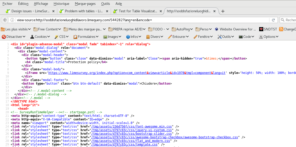Click the reload page icon
Viewport: 296px width, 147px height.
click(x=273, y=20)
